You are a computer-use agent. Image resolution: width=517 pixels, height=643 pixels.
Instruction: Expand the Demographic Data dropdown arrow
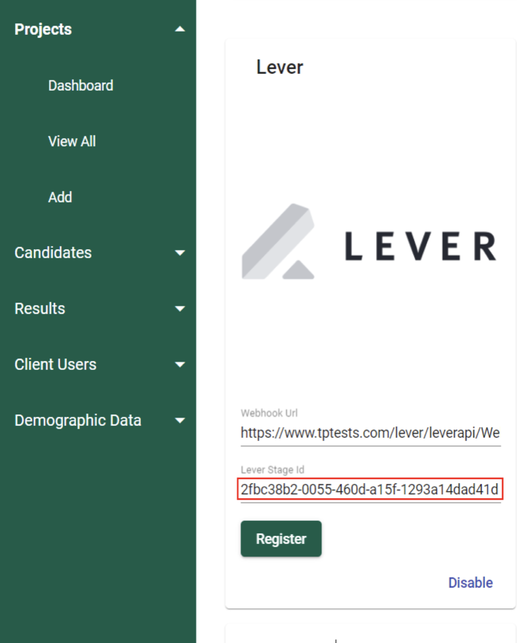point(180,420)
